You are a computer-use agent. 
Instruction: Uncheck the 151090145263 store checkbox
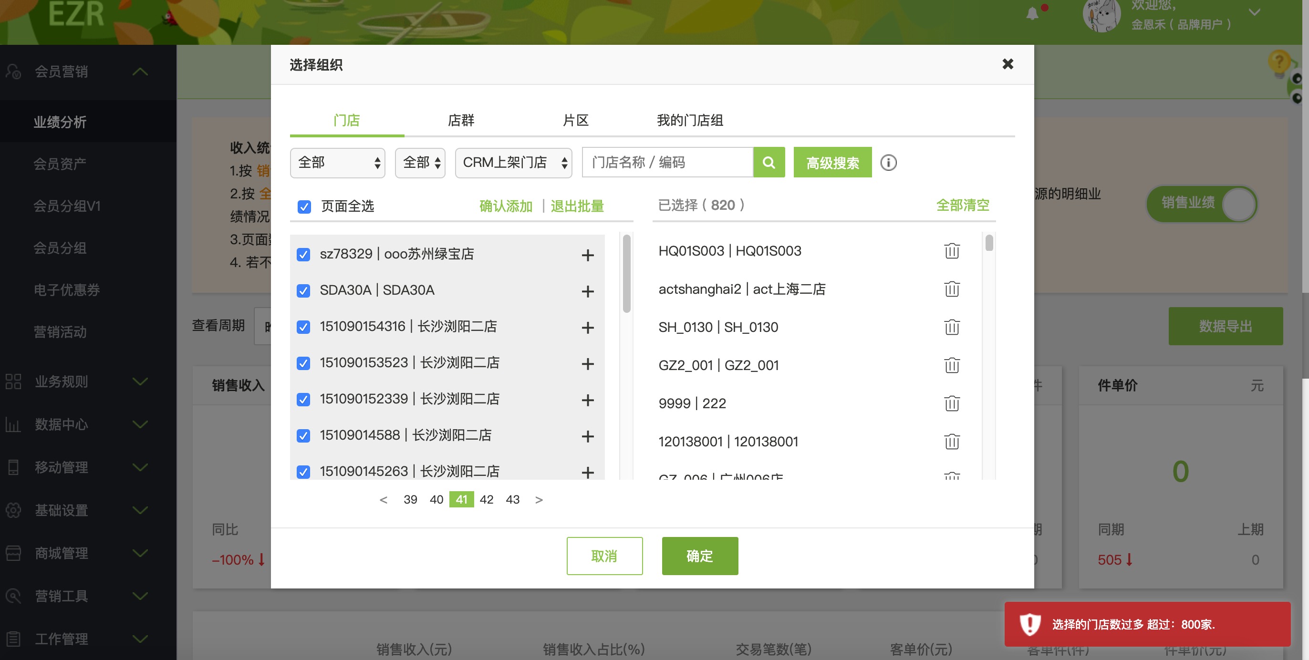click(x=303, y=472)
